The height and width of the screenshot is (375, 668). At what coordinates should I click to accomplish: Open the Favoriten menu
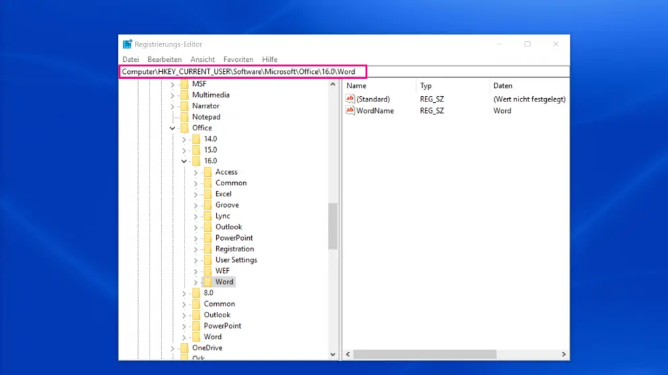tap(238, 59)
